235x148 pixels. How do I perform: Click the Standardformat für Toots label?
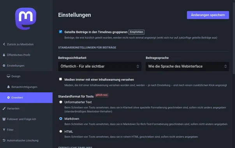point(76,96)
